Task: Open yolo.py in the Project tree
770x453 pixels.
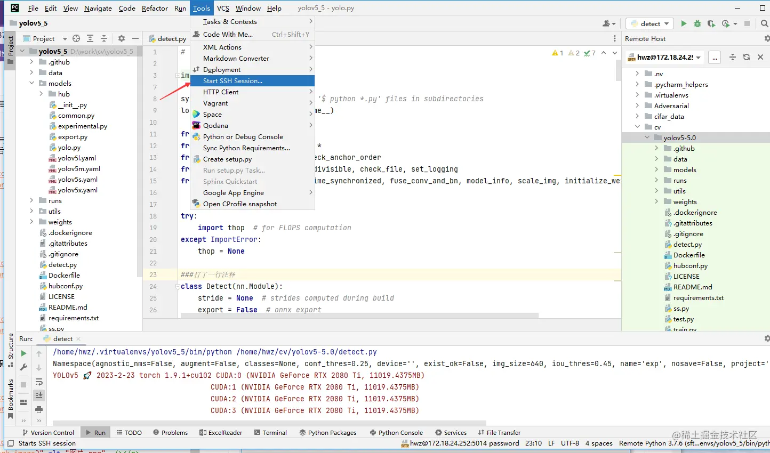Action: click(x=69, y=147)
